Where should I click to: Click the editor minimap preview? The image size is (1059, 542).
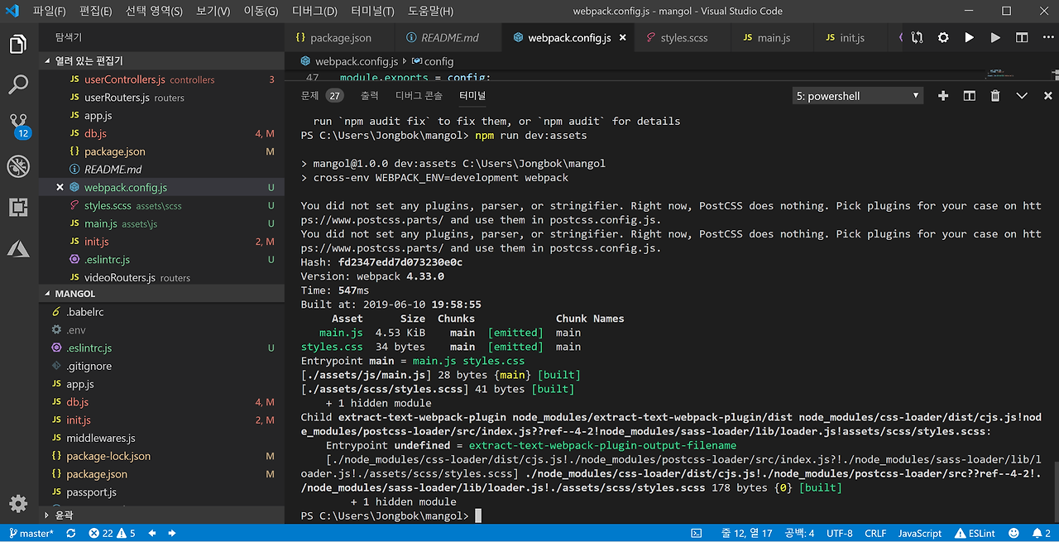(x=1008, y=74)
